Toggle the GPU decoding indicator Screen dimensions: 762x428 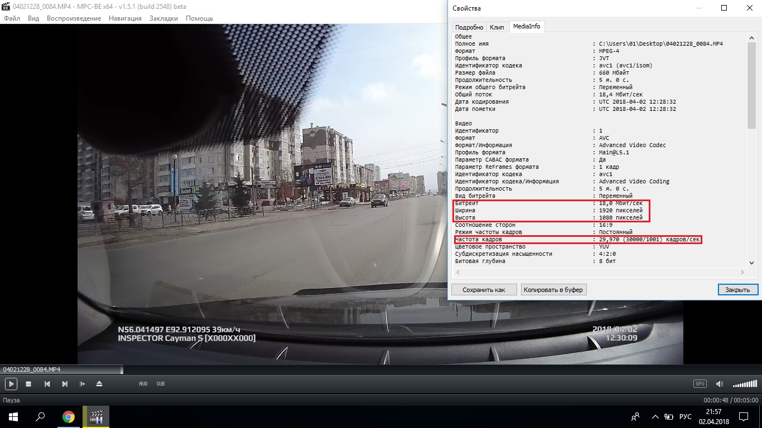[700, 384]
